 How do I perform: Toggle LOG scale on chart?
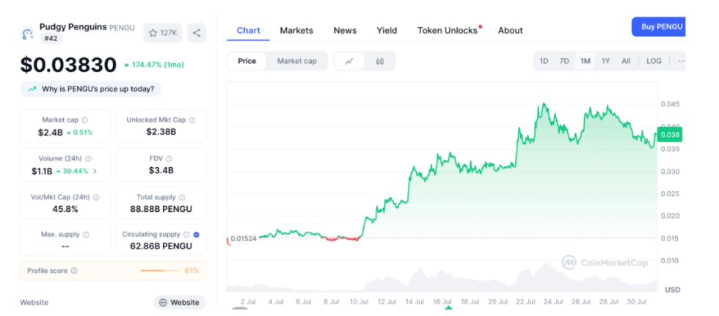654,62
